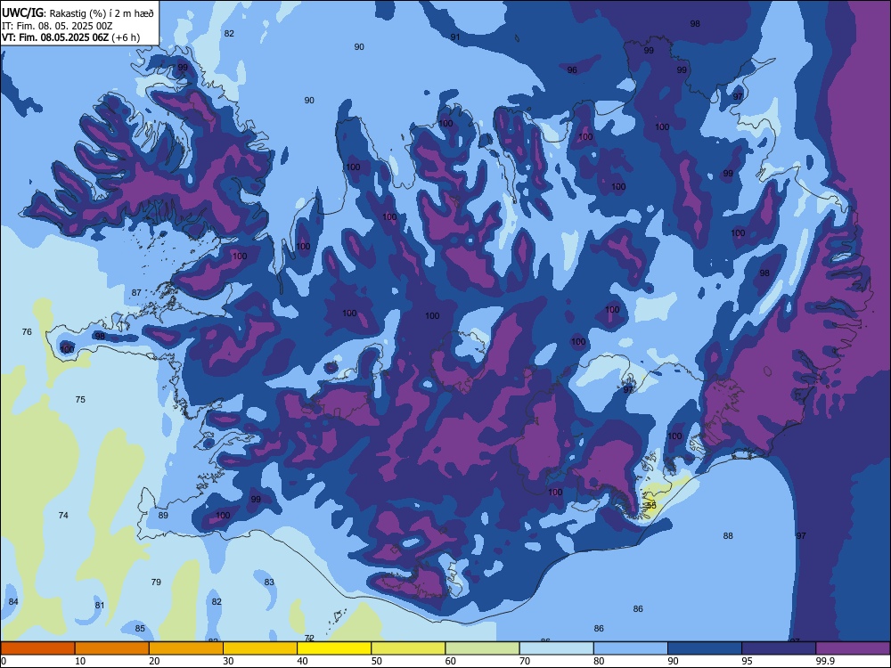Click the '81' humidity value on the map

(100, 606)
